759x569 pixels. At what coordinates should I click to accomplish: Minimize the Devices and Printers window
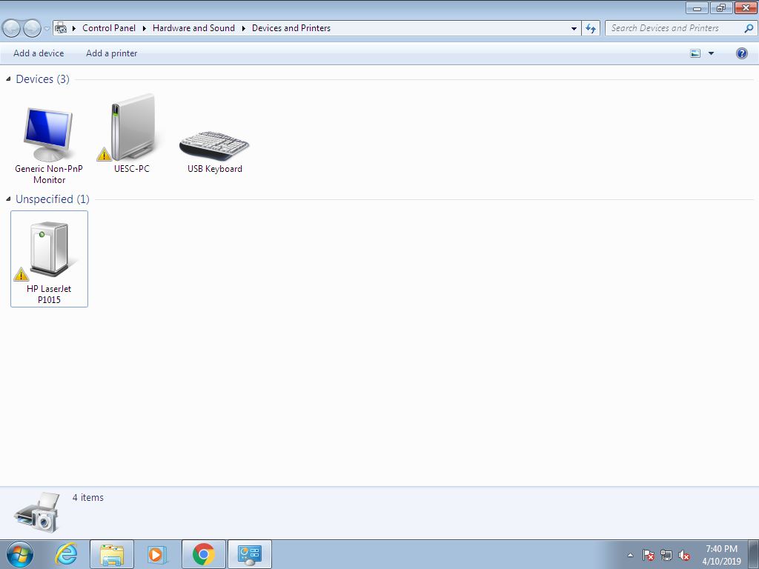click(697, 7)
